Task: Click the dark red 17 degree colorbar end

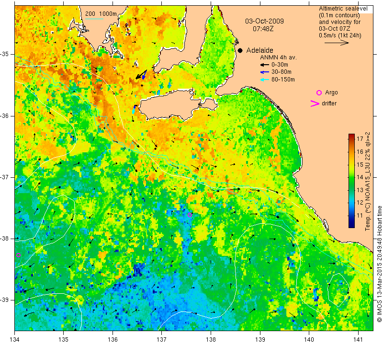Action: point(351,135)
